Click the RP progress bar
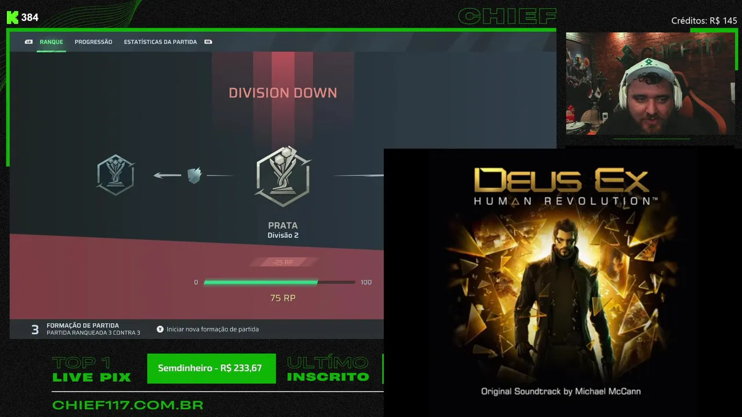The width and height of the screenshot is (742, 417). click(x=279, y=282)
